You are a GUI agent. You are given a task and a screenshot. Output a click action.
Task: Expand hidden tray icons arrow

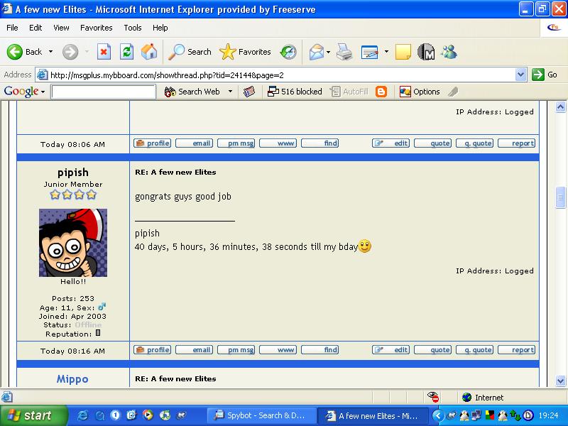click(x=438, y=415)
